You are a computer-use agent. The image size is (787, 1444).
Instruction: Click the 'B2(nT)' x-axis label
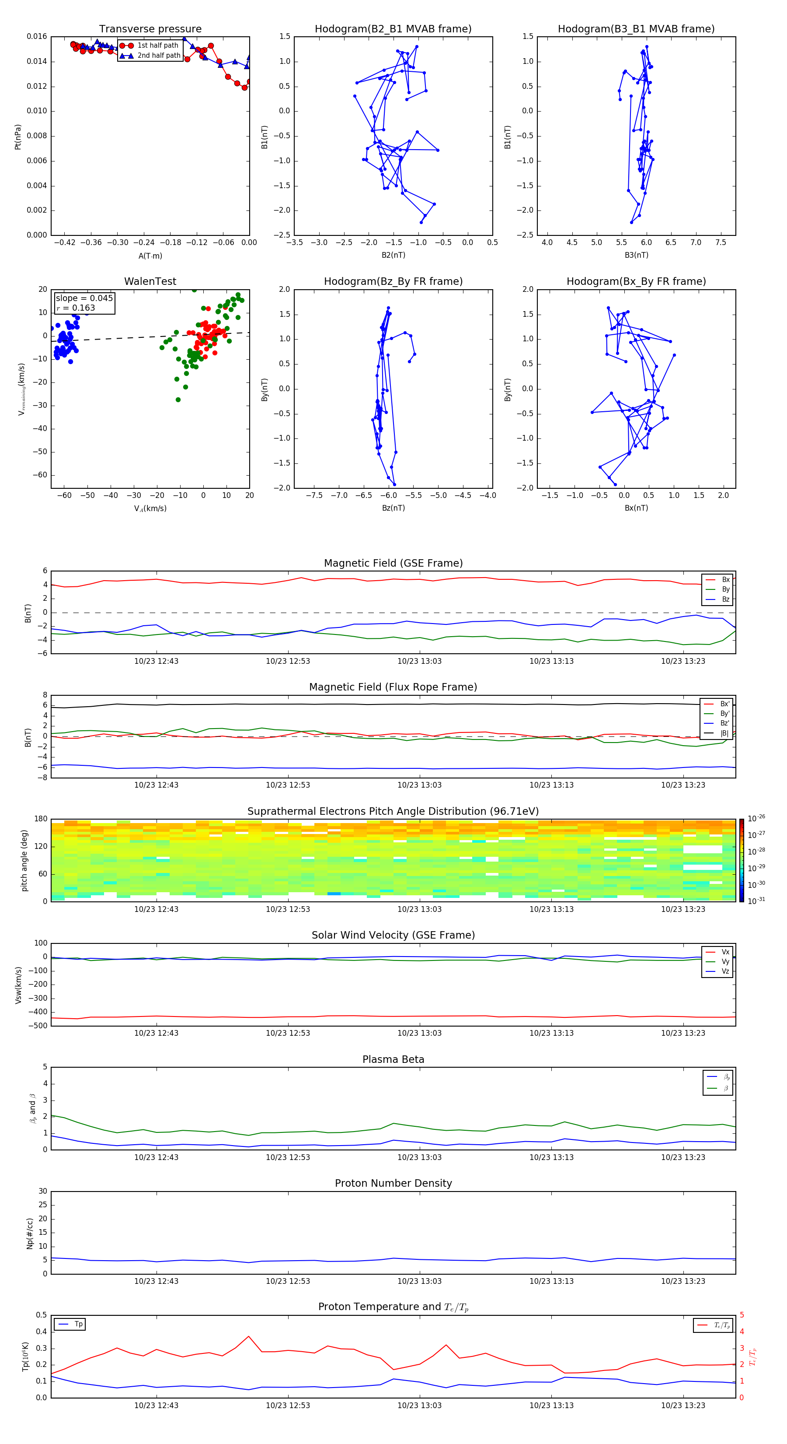(x=393, y=255)
